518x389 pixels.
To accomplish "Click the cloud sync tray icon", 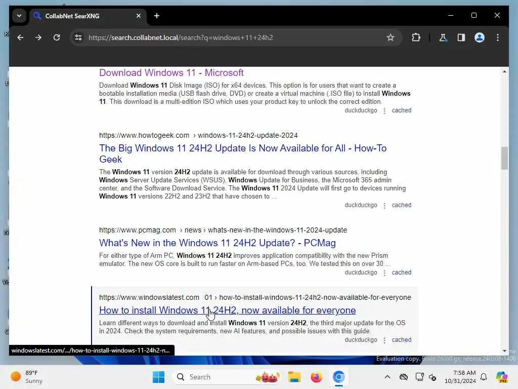I will pos(403,377).
